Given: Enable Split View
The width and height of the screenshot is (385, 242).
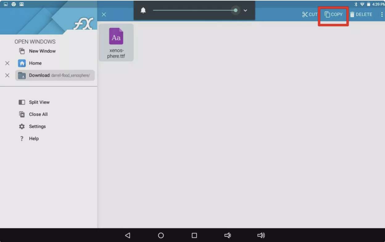Looking at the screenshot, I should coord(39,102).
